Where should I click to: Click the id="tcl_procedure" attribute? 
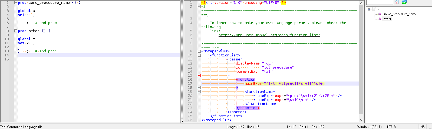[x=265, y=67]
